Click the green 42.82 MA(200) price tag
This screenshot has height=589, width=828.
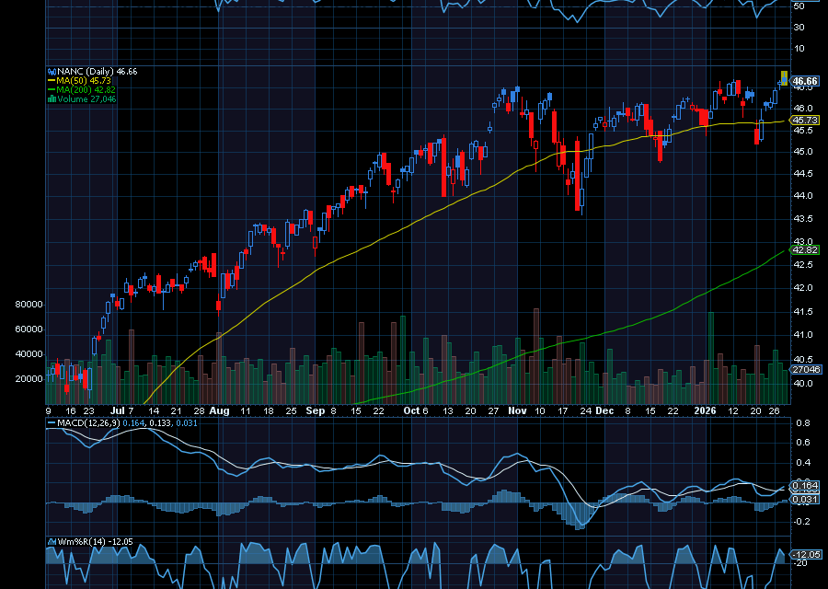(805, 249)
